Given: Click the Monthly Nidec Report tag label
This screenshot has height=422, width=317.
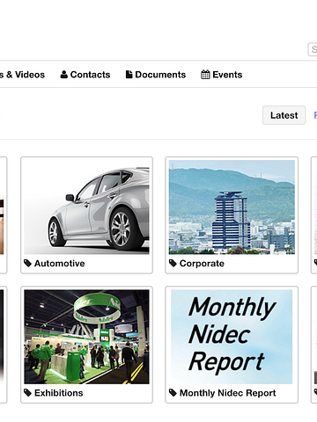Looking at the screenshot, I should point(228,393).
